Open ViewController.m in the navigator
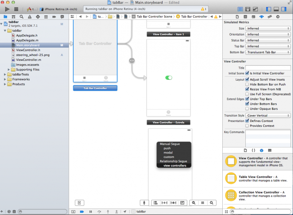 28,60
